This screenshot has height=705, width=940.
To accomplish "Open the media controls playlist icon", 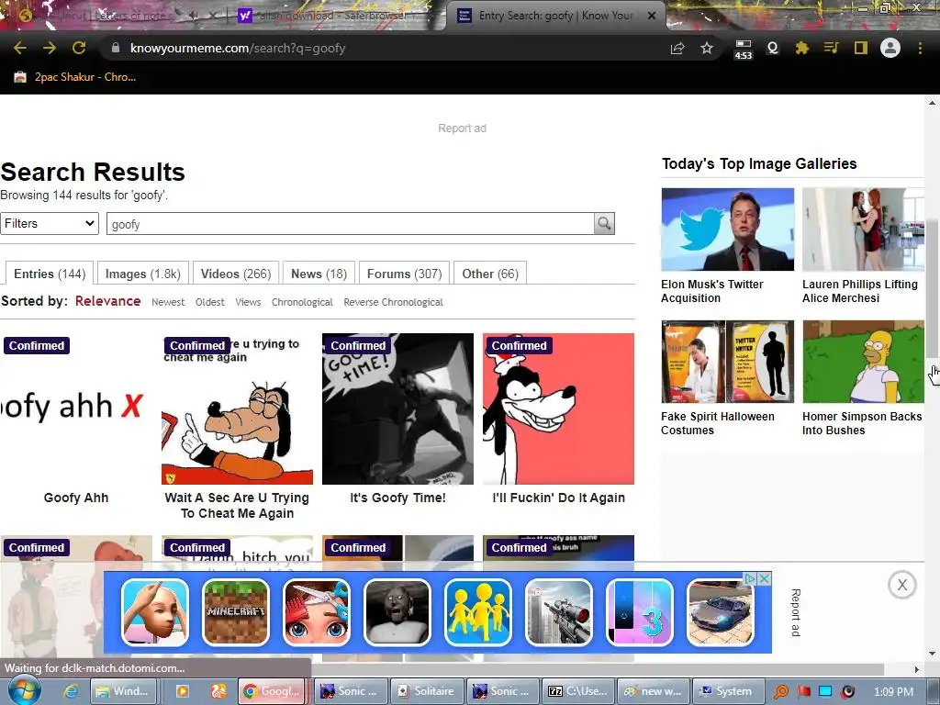I will (x=831, y=48).
